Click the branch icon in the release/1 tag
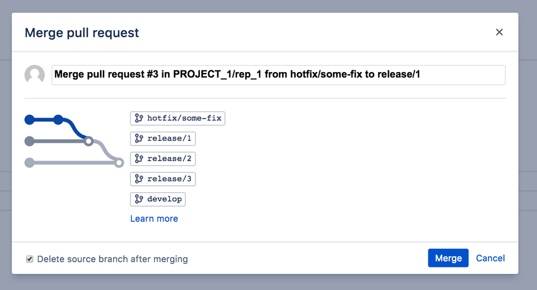Image resolution: width=537 pixels, height=290 pixels. [139, 139]
